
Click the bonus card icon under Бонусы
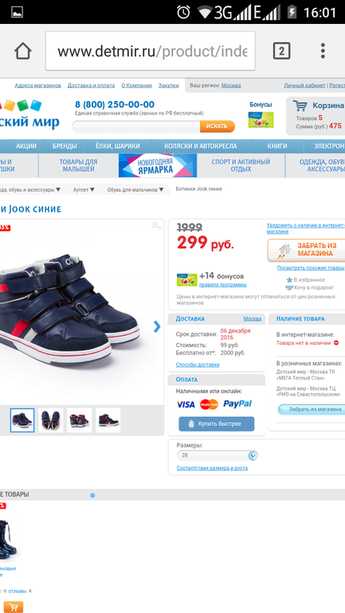261,119
